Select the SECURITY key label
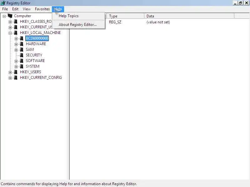 click(x=34, y=55)
